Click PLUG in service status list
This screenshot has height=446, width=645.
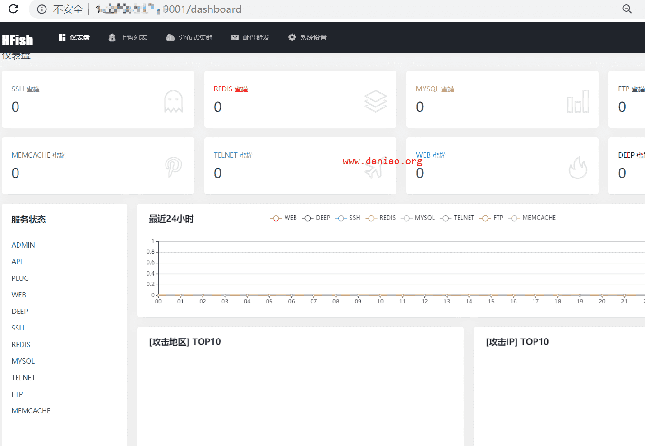(20, 278)
